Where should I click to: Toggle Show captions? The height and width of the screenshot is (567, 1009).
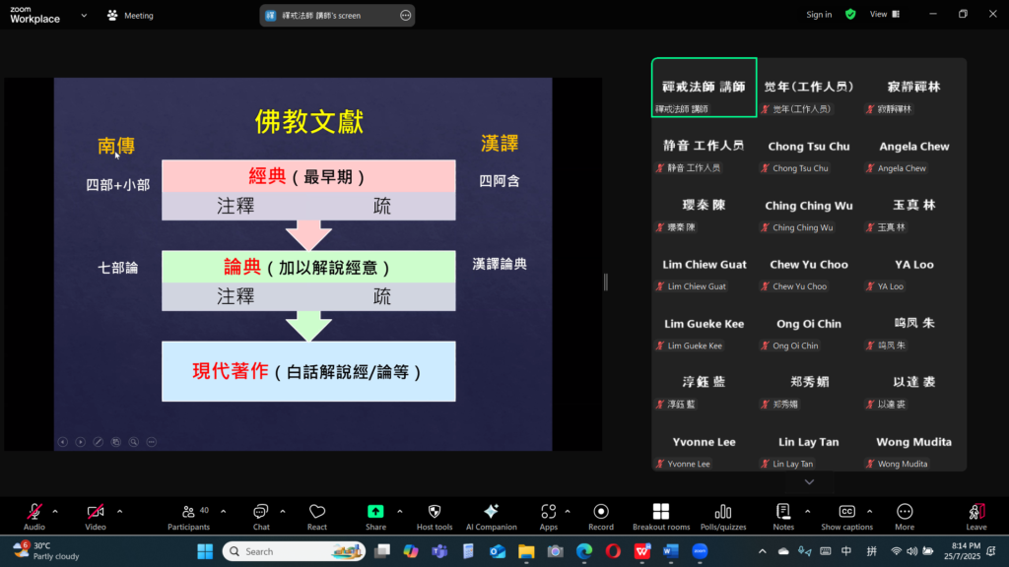point(846,516)
